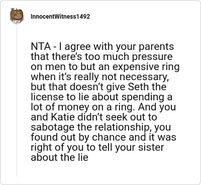Open InnocentWitness1492's avatar image
The image size is (201, 185).
pyautogui.click(x=17, y=16)
